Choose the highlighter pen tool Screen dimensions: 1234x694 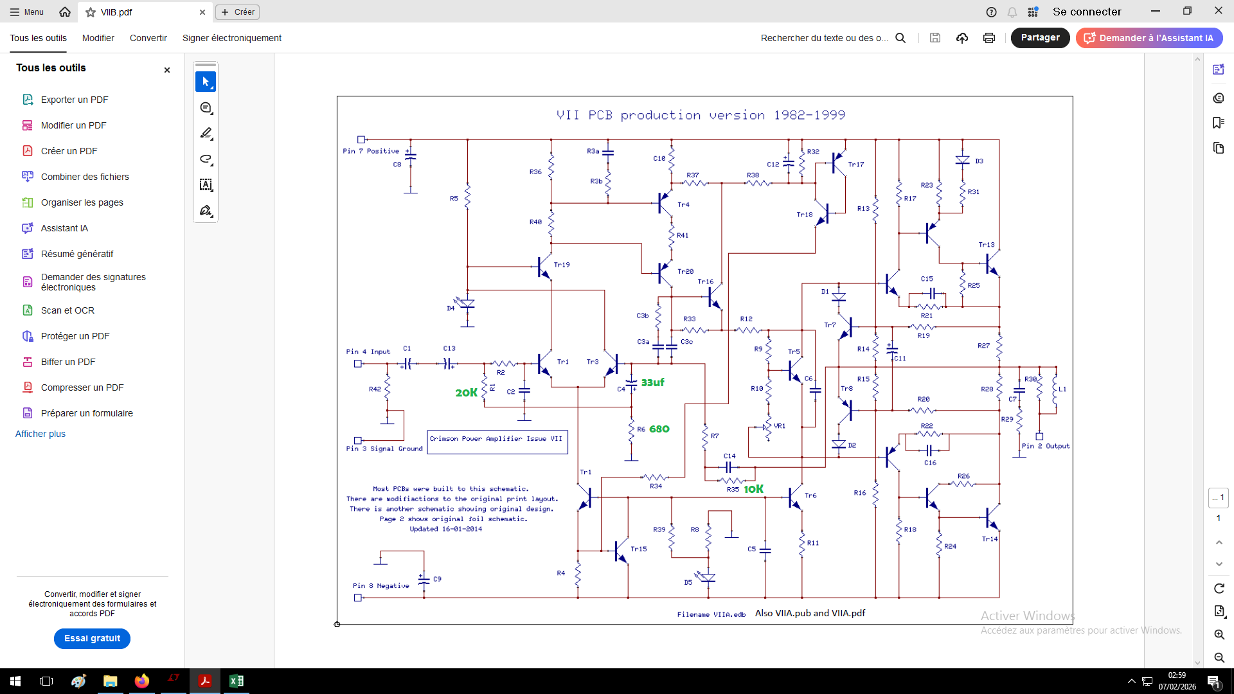click(x=206, y=134)
